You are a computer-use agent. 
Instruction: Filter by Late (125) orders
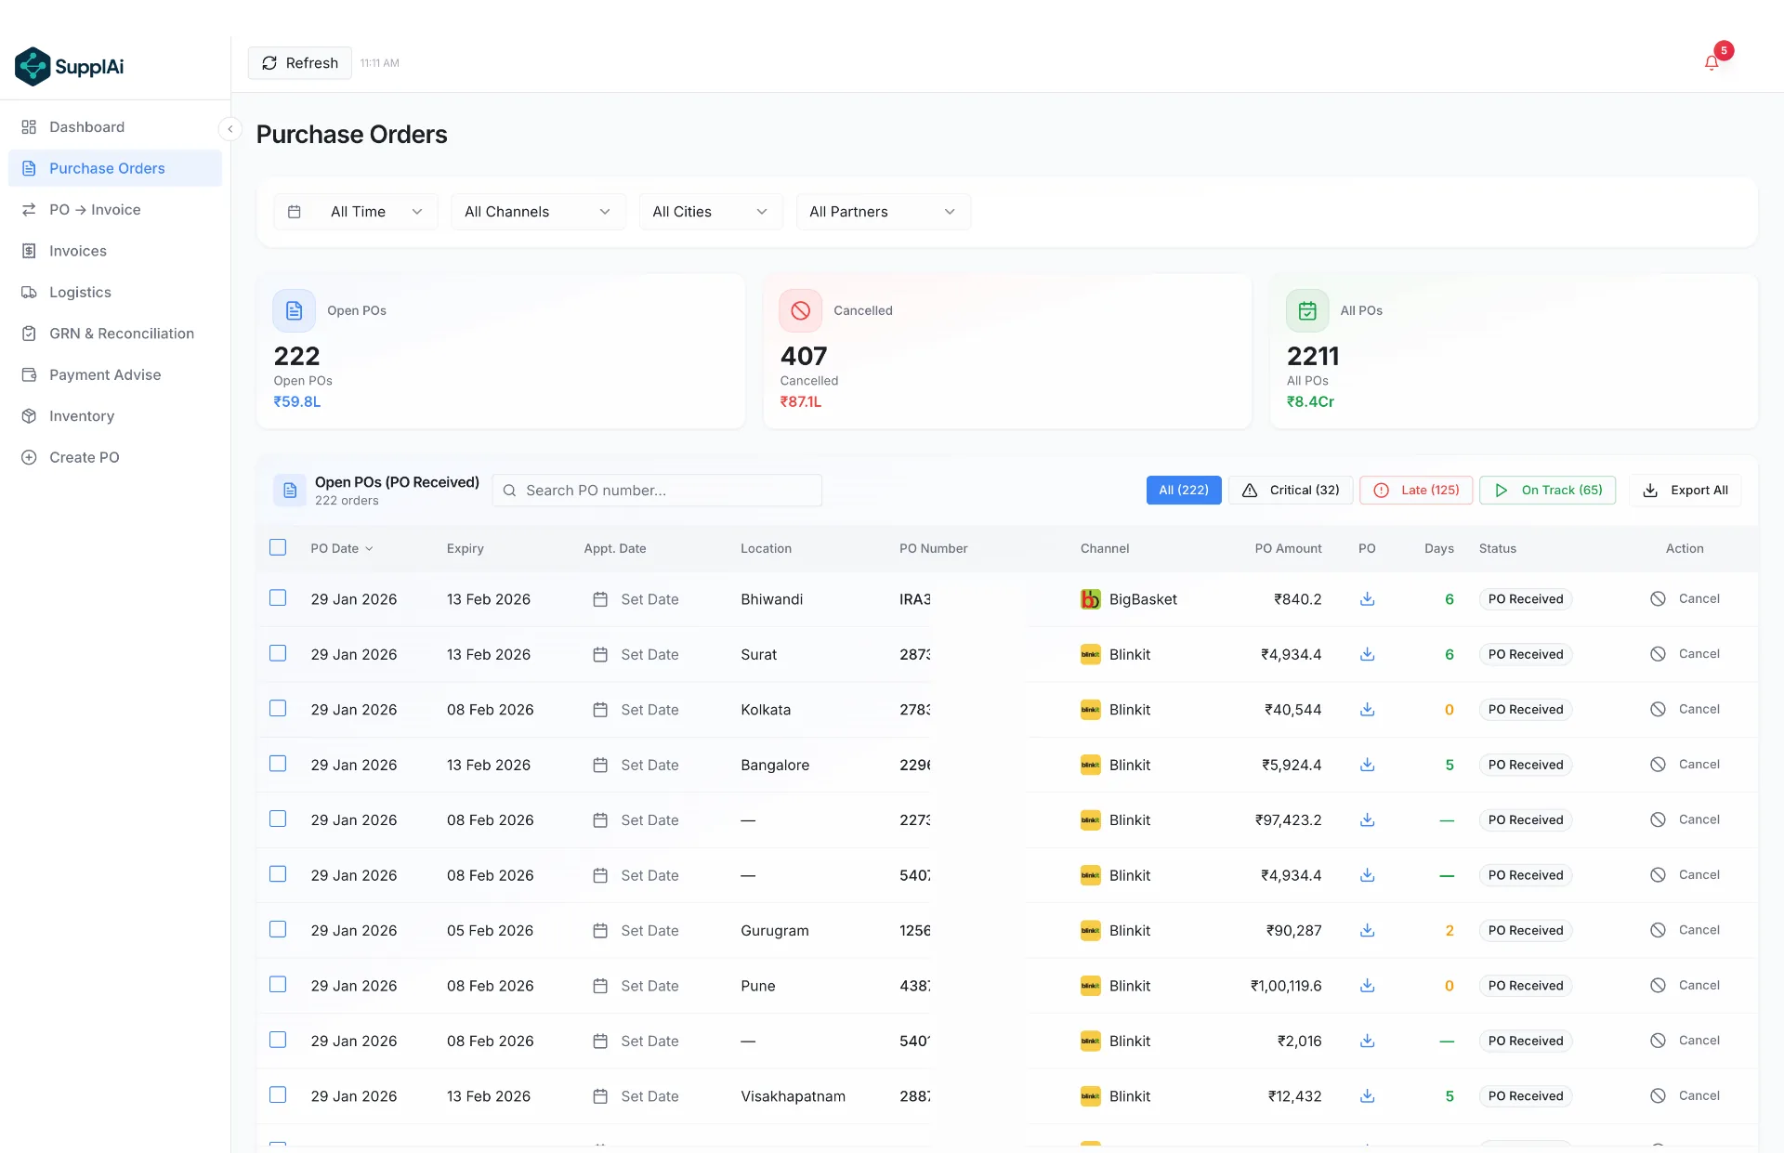[x=1416, y=490]
